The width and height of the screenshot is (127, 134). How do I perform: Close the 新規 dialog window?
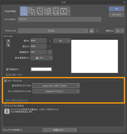pos(124,2)
